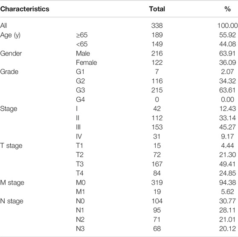Select the N stage row label
The height and width of the screenshot is (237, 238).
tap(12, 201)
